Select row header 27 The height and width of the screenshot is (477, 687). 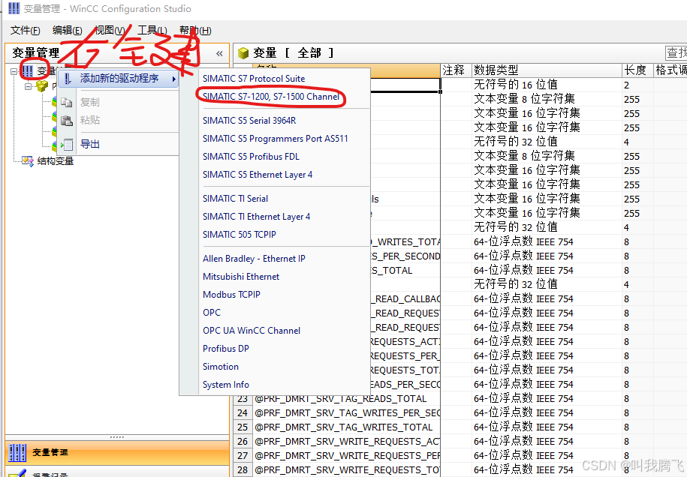(x=243, y=455)
